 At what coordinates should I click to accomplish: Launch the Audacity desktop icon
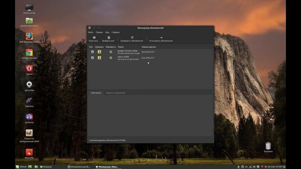click(x=29, y=118)
